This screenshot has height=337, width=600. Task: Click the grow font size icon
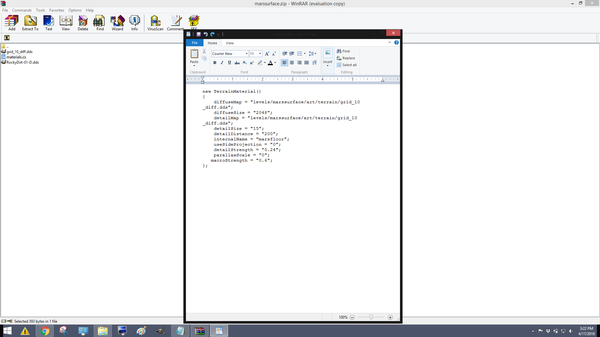(x=267, y=54)
